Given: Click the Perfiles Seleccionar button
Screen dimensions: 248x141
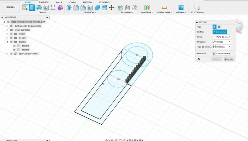Looking at the screenshot, I should (220, 32).
